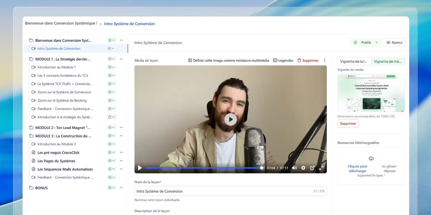The width and height of the screenshot is (431, 215).
Task: Click the video icon beside Introduction au Module 1
Action: [33, 67]
